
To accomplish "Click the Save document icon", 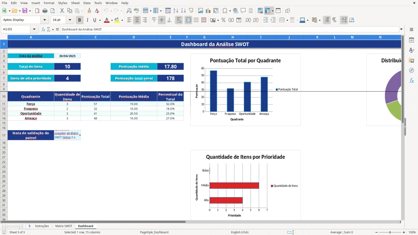I will coord(25,11).
